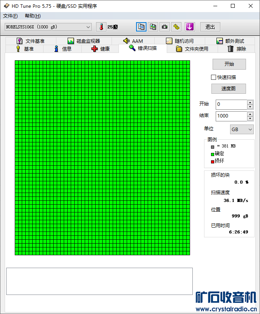This screenshot has width=260, height=314.
Task: Click the red 损坏 legend swatch
Action: tap(213, 162)
